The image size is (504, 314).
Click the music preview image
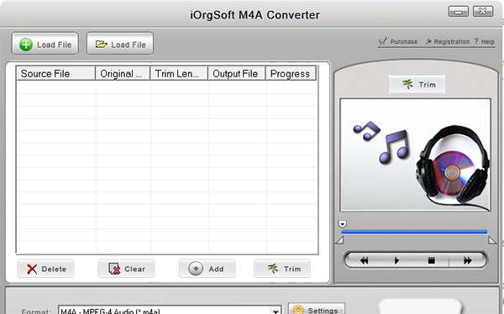(x=415, y=155)
